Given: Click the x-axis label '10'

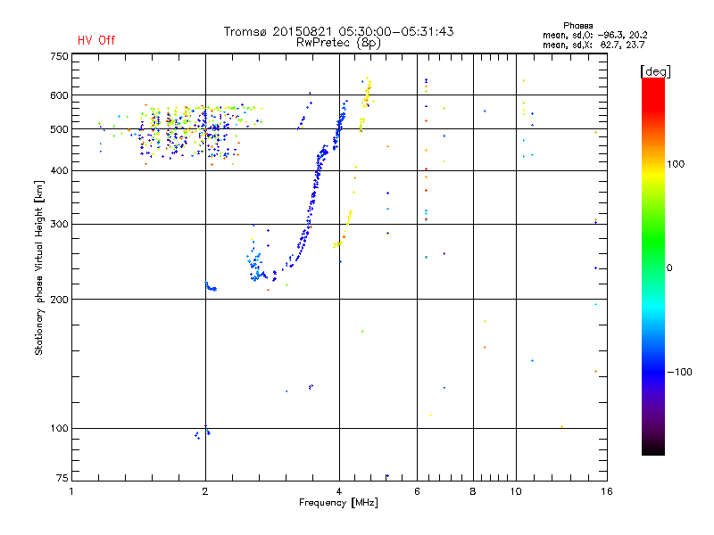Looking at the screenshot, I should point(516,491).
